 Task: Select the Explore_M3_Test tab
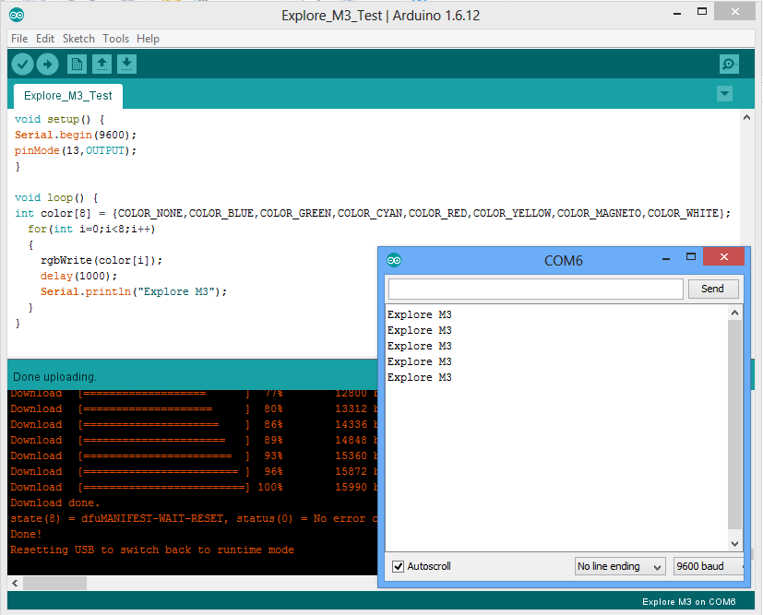67,96
